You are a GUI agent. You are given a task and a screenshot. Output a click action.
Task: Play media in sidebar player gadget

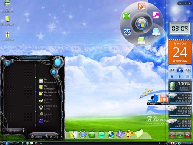click(x=180, y=70)
